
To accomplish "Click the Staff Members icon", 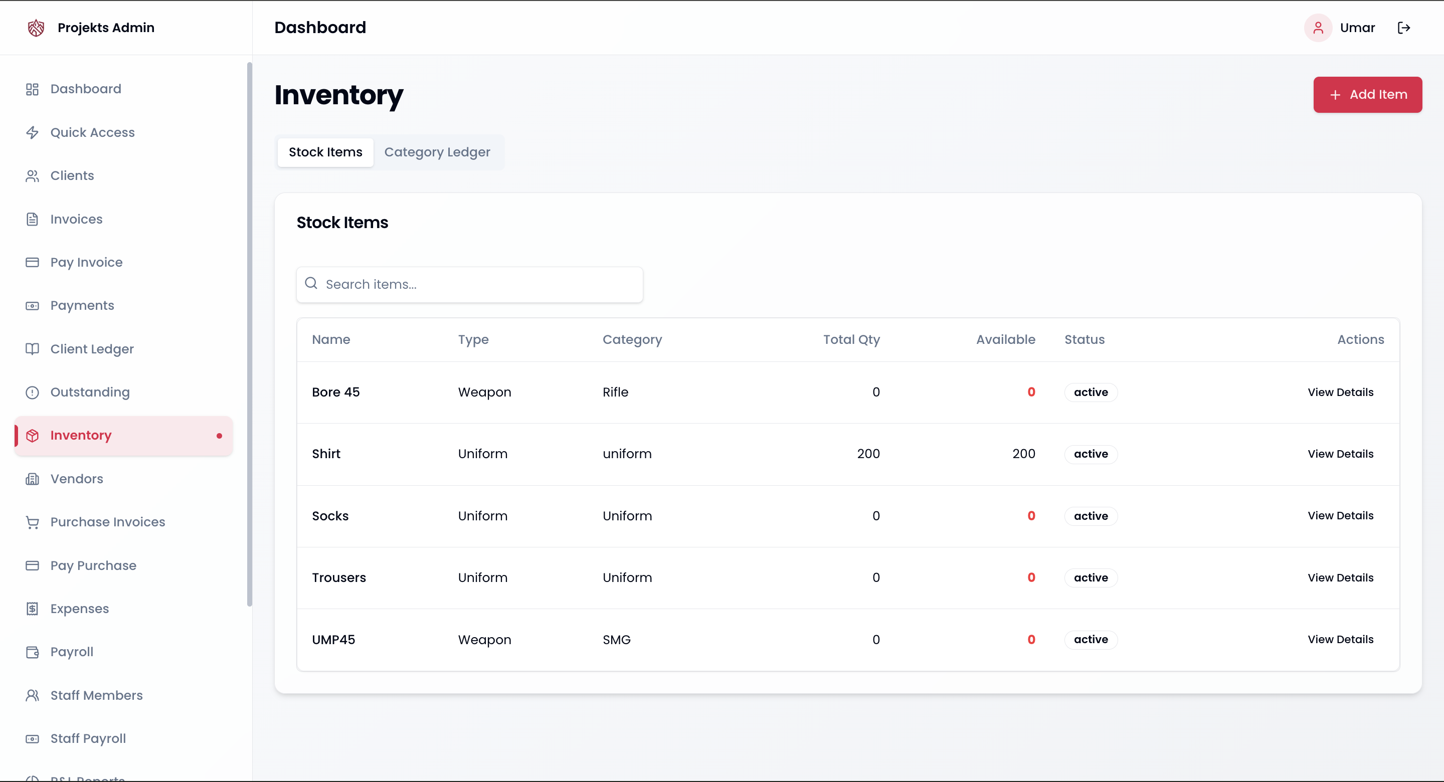I will tap(32, 696).
